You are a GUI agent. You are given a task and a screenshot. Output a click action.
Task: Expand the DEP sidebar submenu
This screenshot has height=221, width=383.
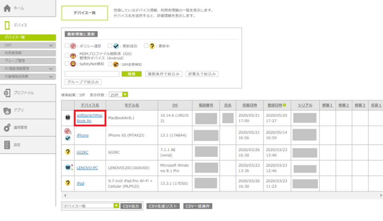pyautogui.click(x=51, y=45)
